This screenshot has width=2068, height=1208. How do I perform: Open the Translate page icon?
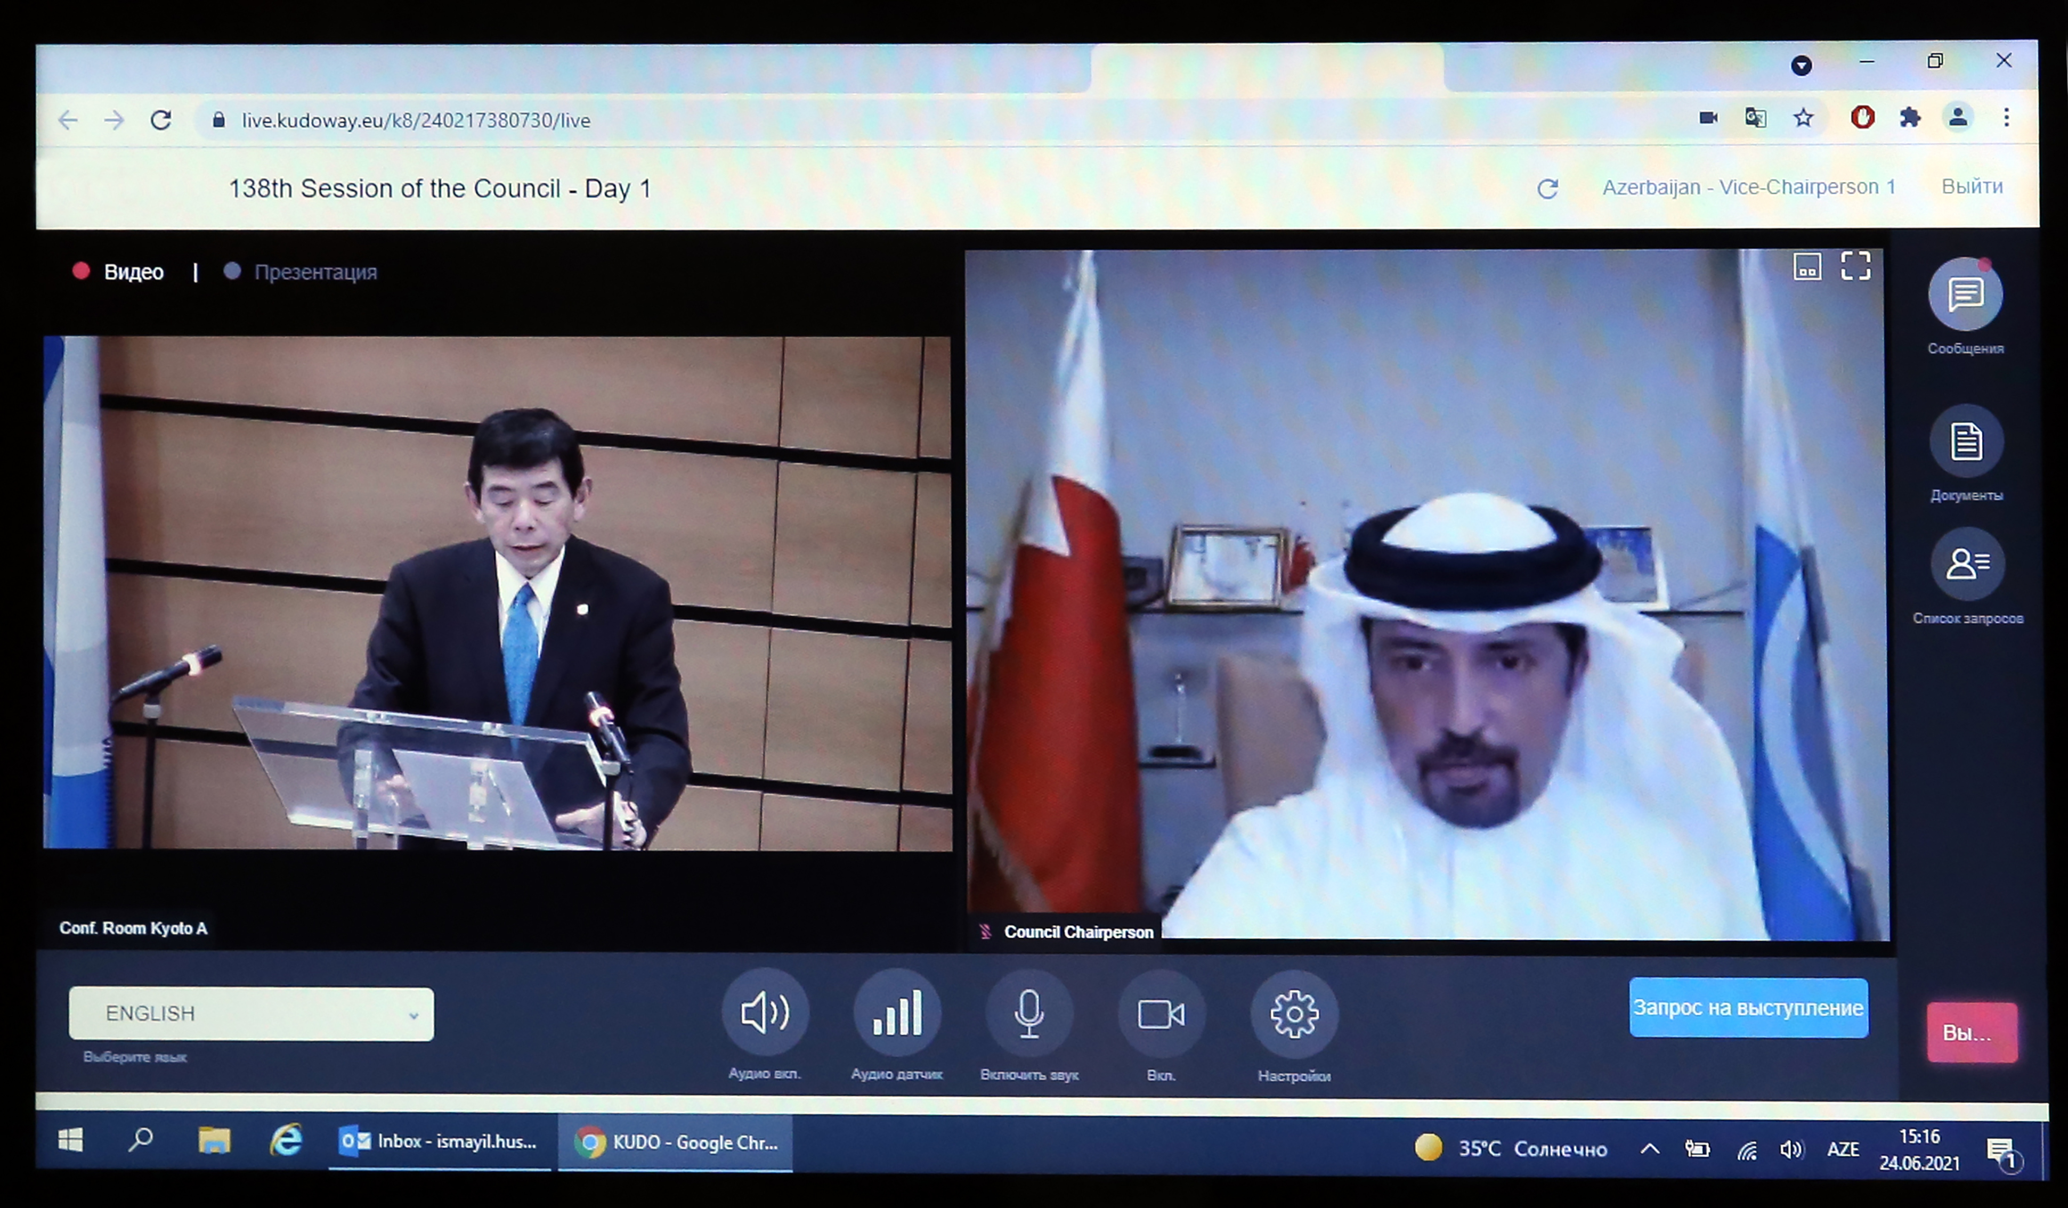(x=1755, y=118)
